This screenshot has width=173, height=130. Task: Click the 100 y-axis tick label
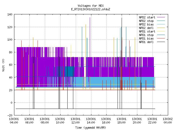[x=10, y=40]
